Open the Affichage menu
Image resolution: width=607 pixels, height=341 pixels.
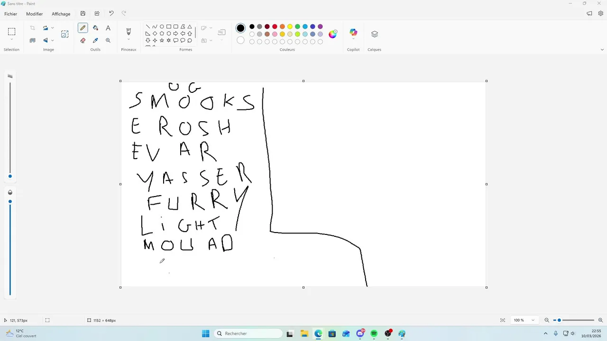61,14
